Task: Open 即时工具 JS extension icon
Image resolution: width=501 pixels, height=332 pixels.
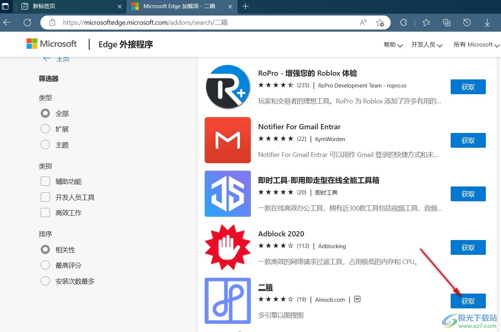Action: point(228,194)
